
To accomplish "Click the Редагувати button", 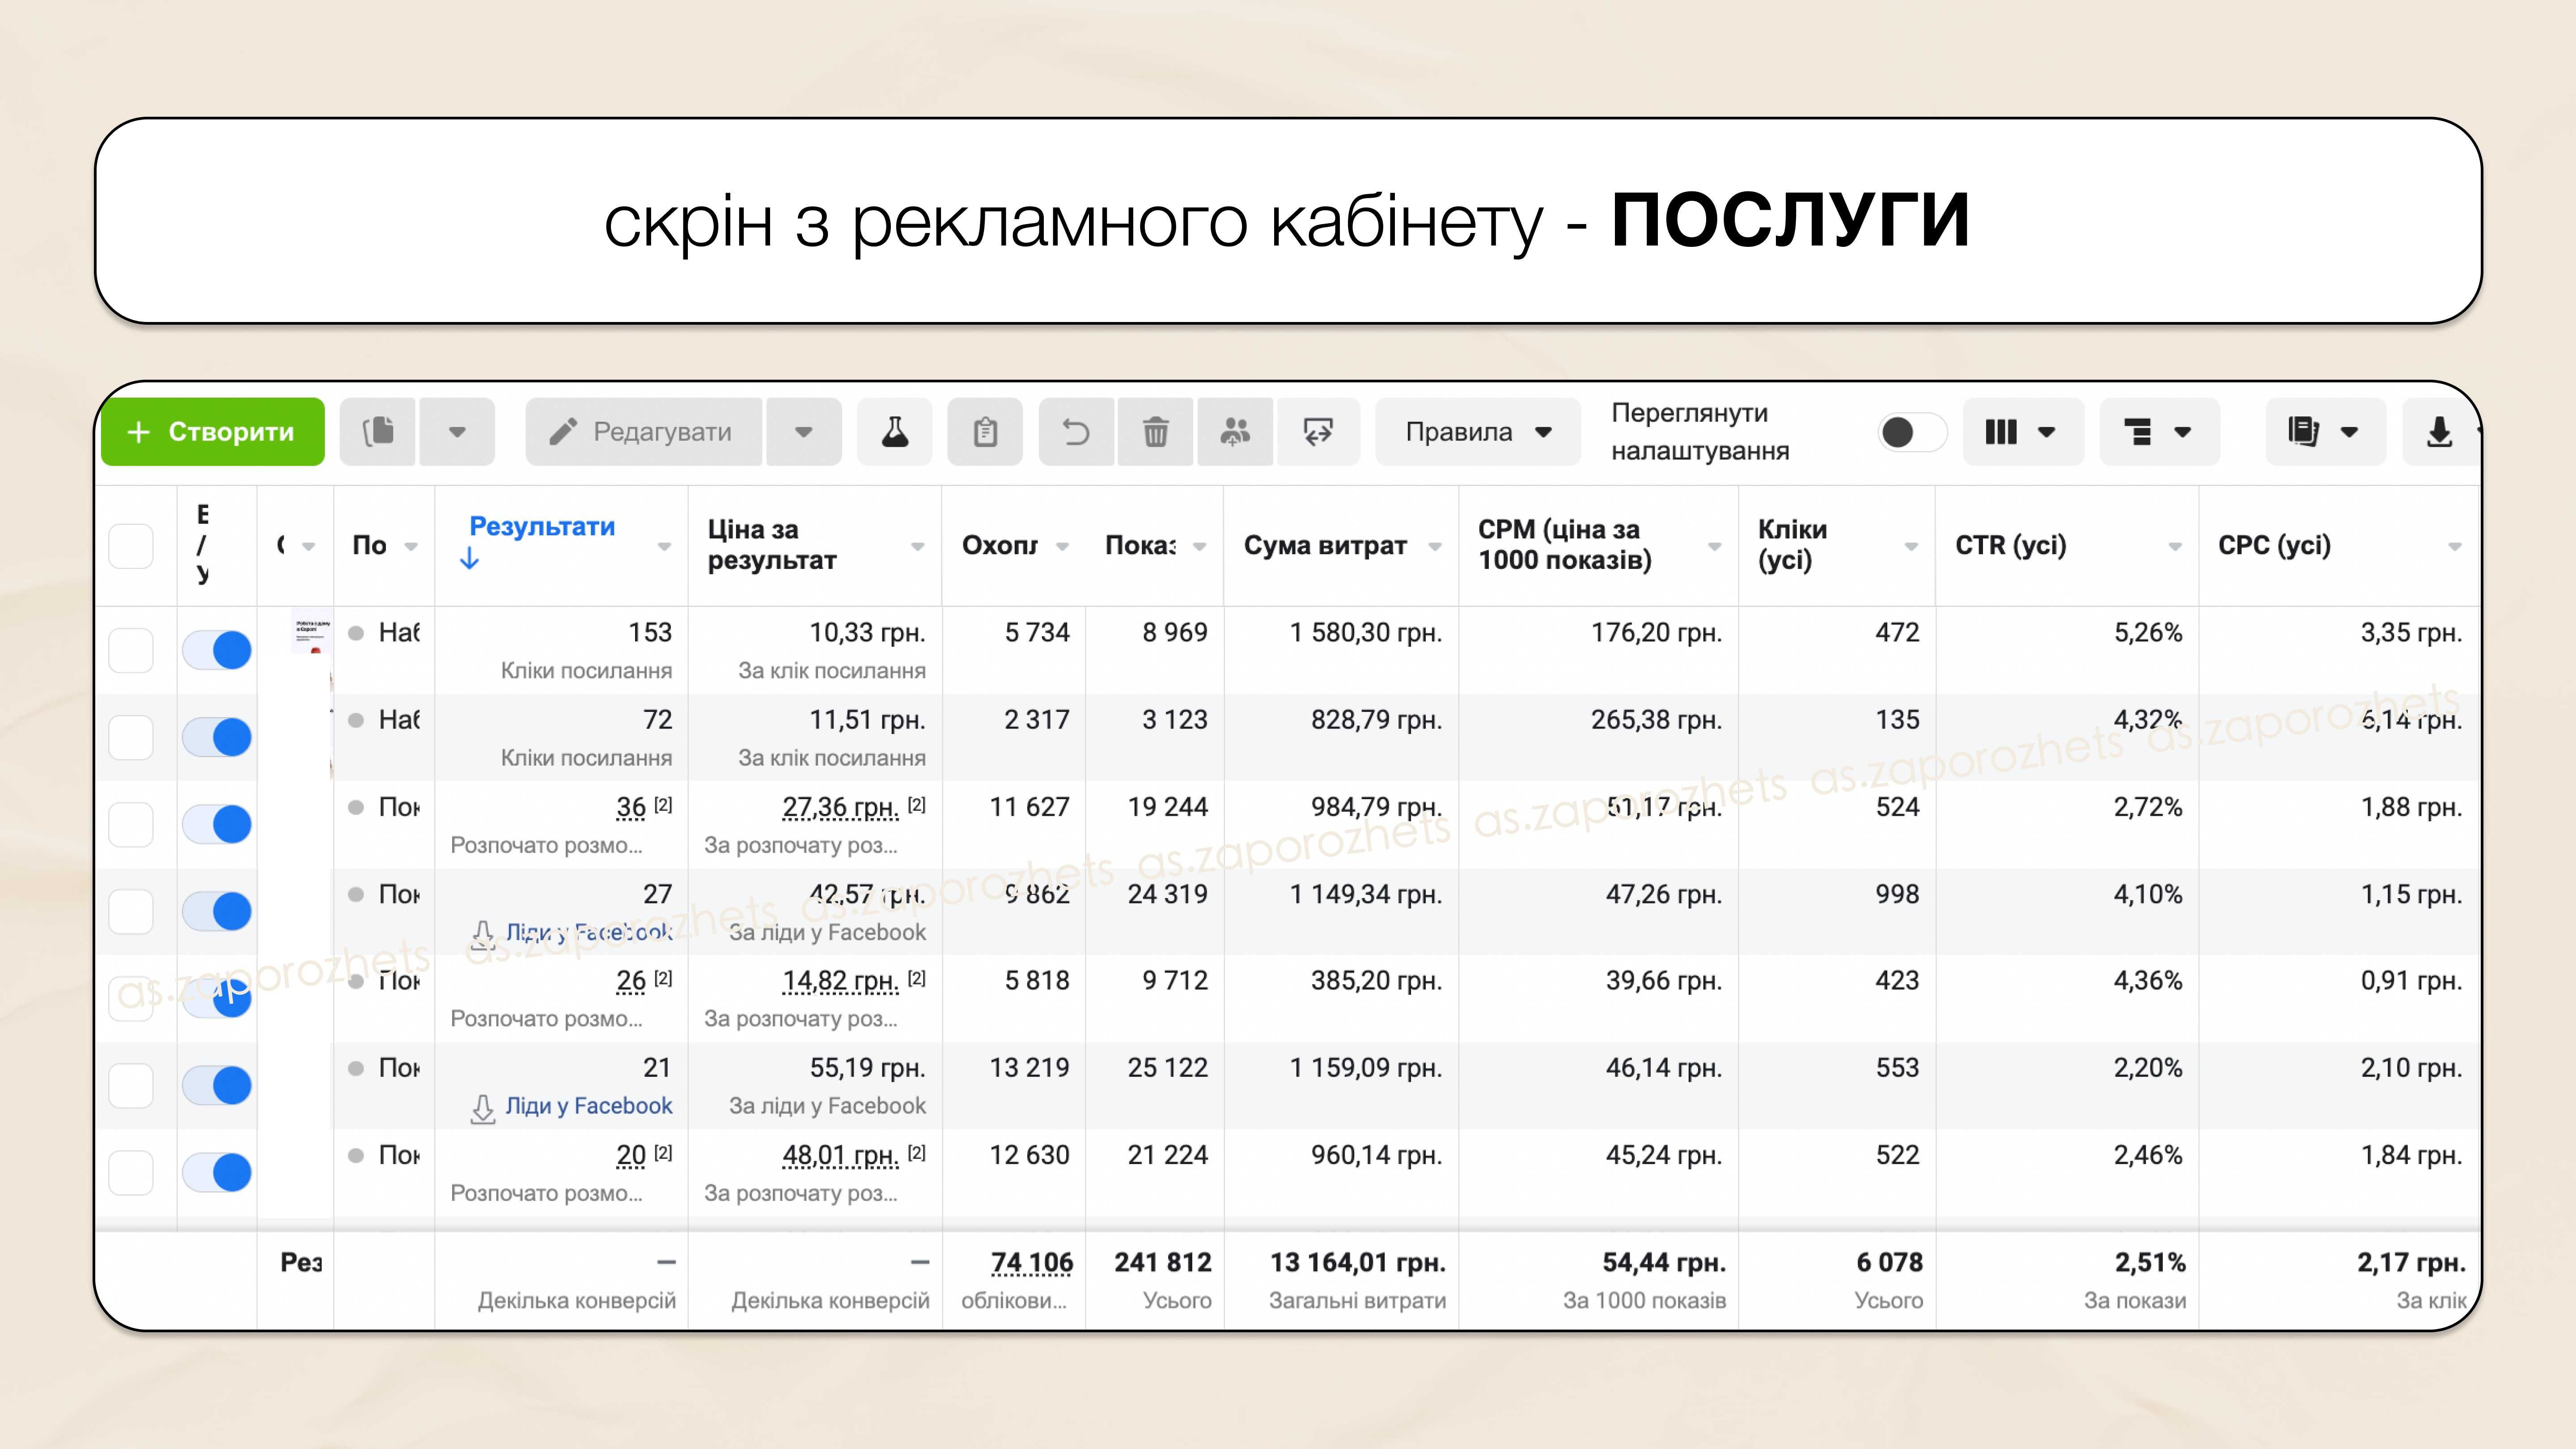I will pyautogui.click(x=644, y=432).
